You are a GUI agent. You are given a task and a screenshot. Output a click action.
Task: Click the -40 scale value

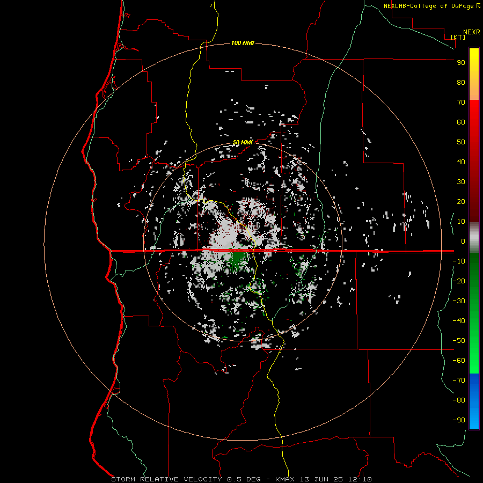(459, 321)
